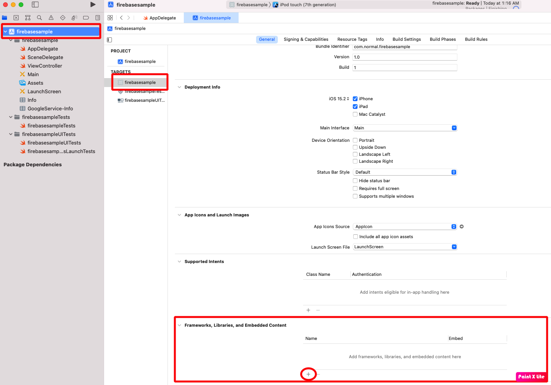Image resolution: width=551 pixels, height=385 pixels.
Task: Open AppDelegate swift file in navigator
Action: click(x=43, y=49)
